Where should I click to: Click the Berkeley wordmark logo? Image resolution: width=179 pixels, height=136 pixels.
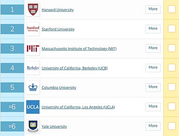coord(33,68)
